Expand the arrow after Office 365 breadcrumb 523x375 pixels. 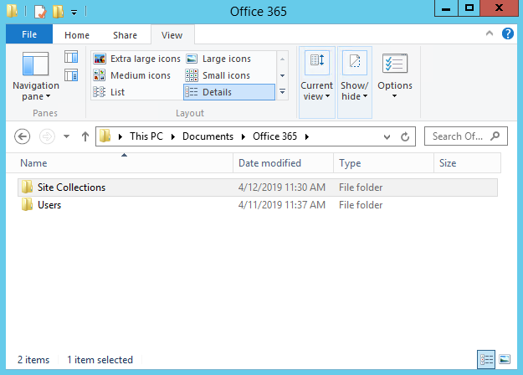307,136
